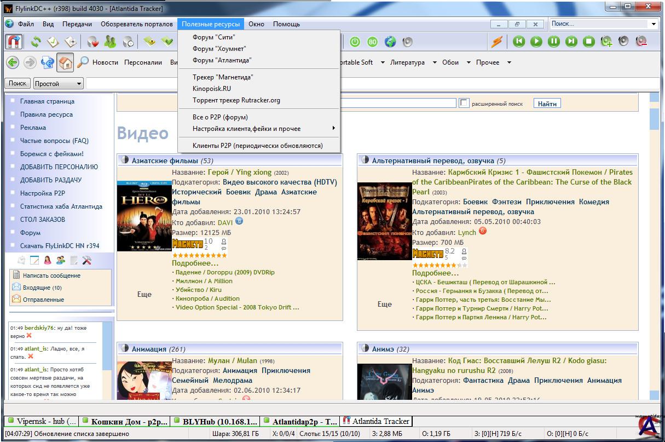Viewport: 665px width, 442px height.
Task: Click the grey forward arrow navigation button
Action: click(30, 62)
